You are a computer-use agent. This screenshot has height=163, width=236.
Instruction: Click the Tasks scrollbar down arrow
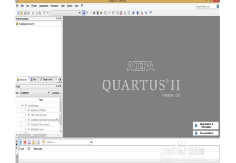[x=61, y=132]
